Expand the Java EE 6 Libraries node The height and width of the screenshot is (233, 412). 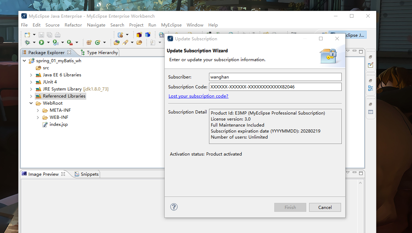tap(31, 75)
